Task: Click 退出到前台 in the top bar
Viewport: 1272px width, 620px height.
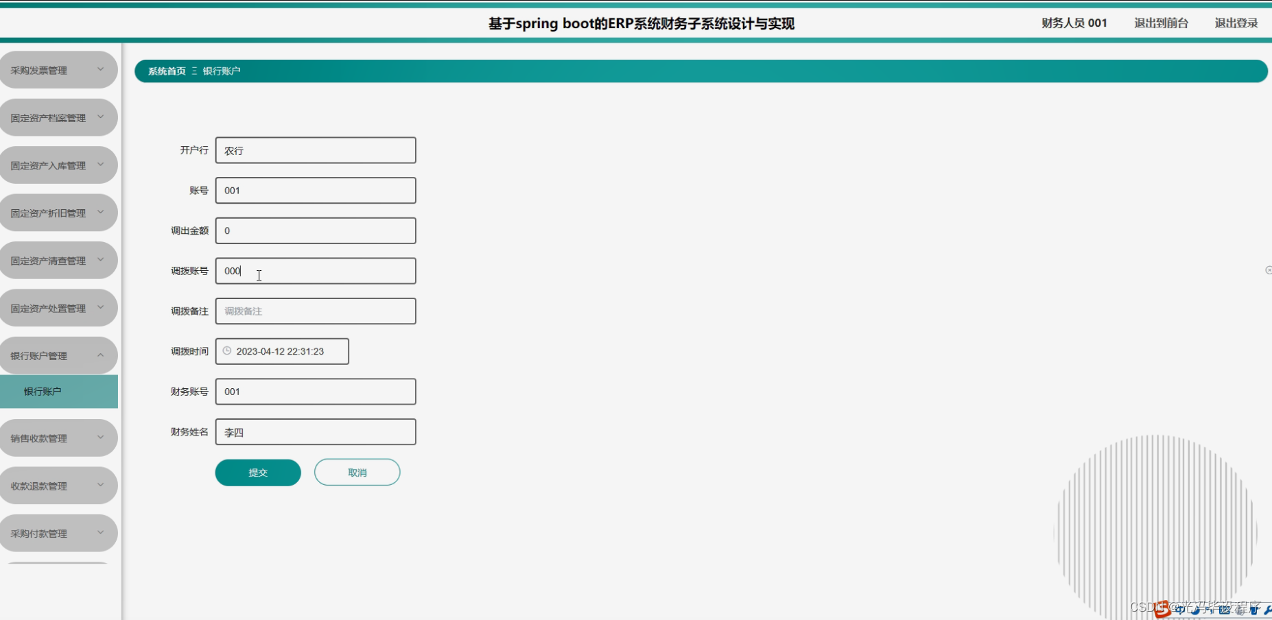Action: coord(1160,23)
